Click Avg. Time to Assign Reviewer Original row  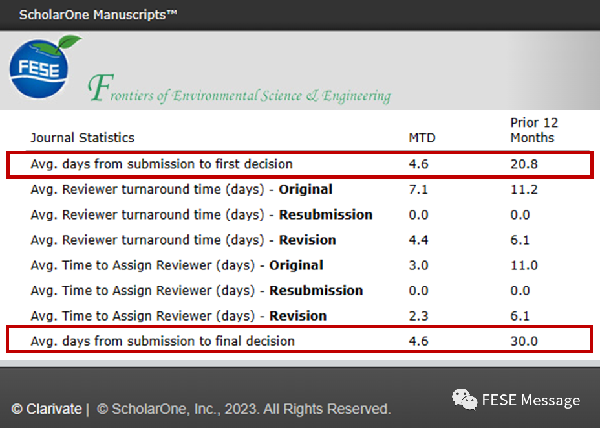point(177,265)
